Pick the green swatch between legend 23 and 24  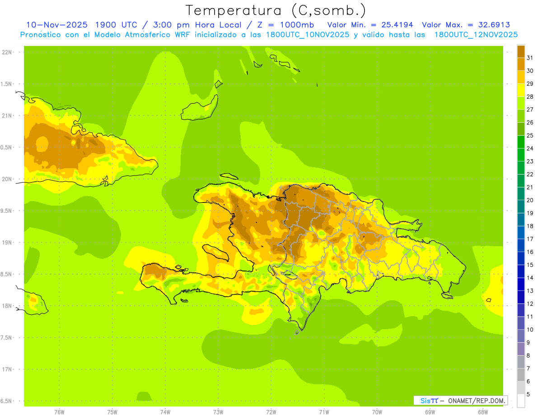pos(521,155)
